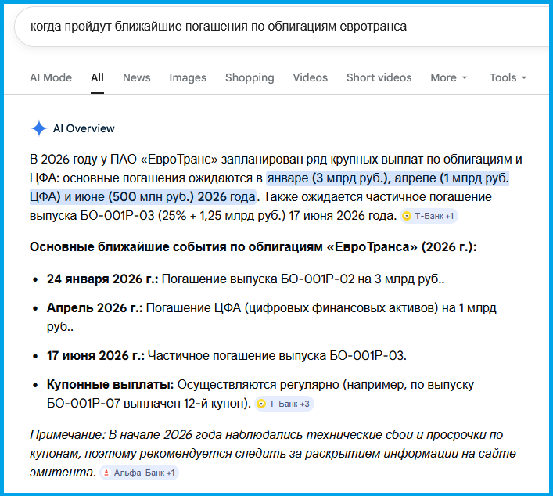This screenshot has height=496, width=553.
Task: Click the Альфа-Банк logo icon in the chip
Action: 106,473
